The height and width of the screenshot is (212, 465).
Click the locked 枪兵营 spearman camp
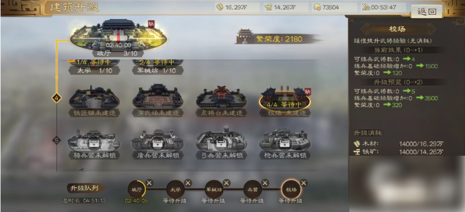tap(285, 144)
